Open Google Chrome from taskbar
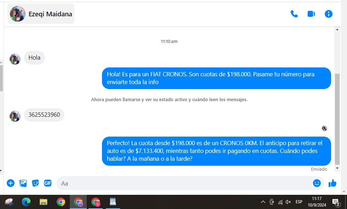The width and height of the screenshot is (347, 209). coord(61,202)
